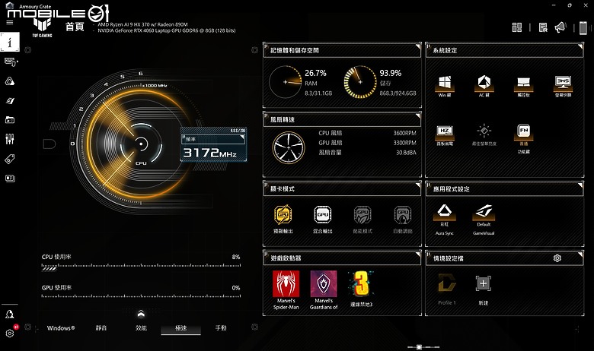Select 節能模式 eco GPU mode
Viewport: 594px width, 351px height.
[362, 219]
